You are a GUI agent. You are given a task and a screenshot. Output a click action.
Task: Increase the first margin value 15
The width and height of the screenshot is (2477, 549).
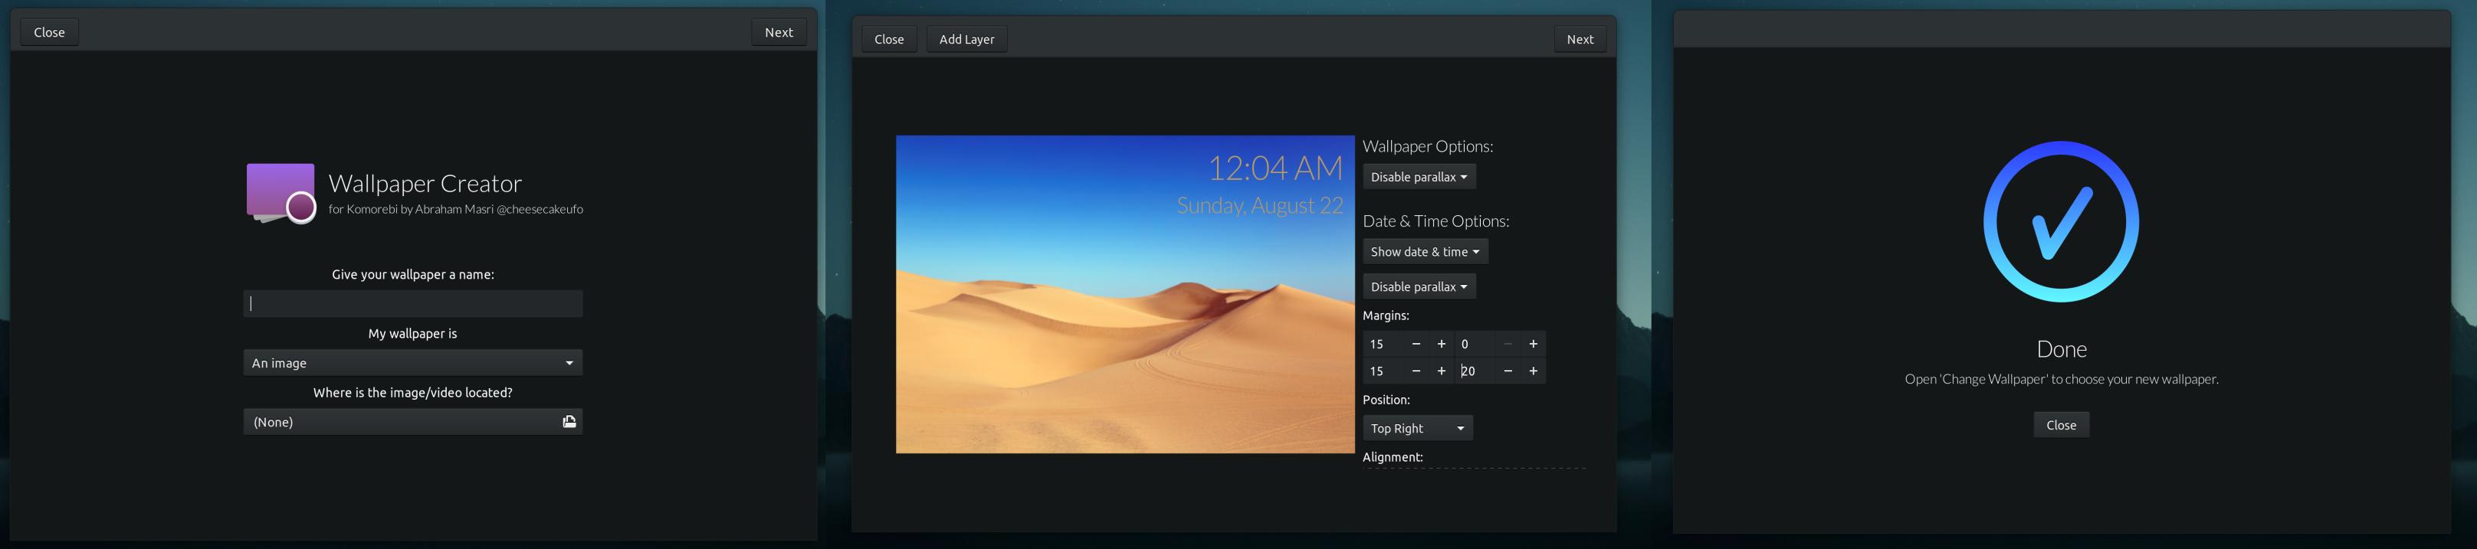pyautogui.click(x=1442, y=345)
